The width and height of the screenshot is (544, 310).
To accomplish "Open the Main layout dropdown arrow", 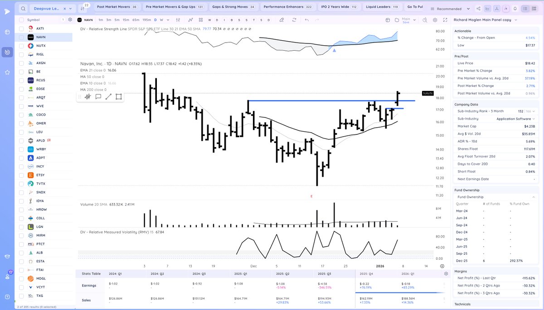I will (x=415, y=20).
